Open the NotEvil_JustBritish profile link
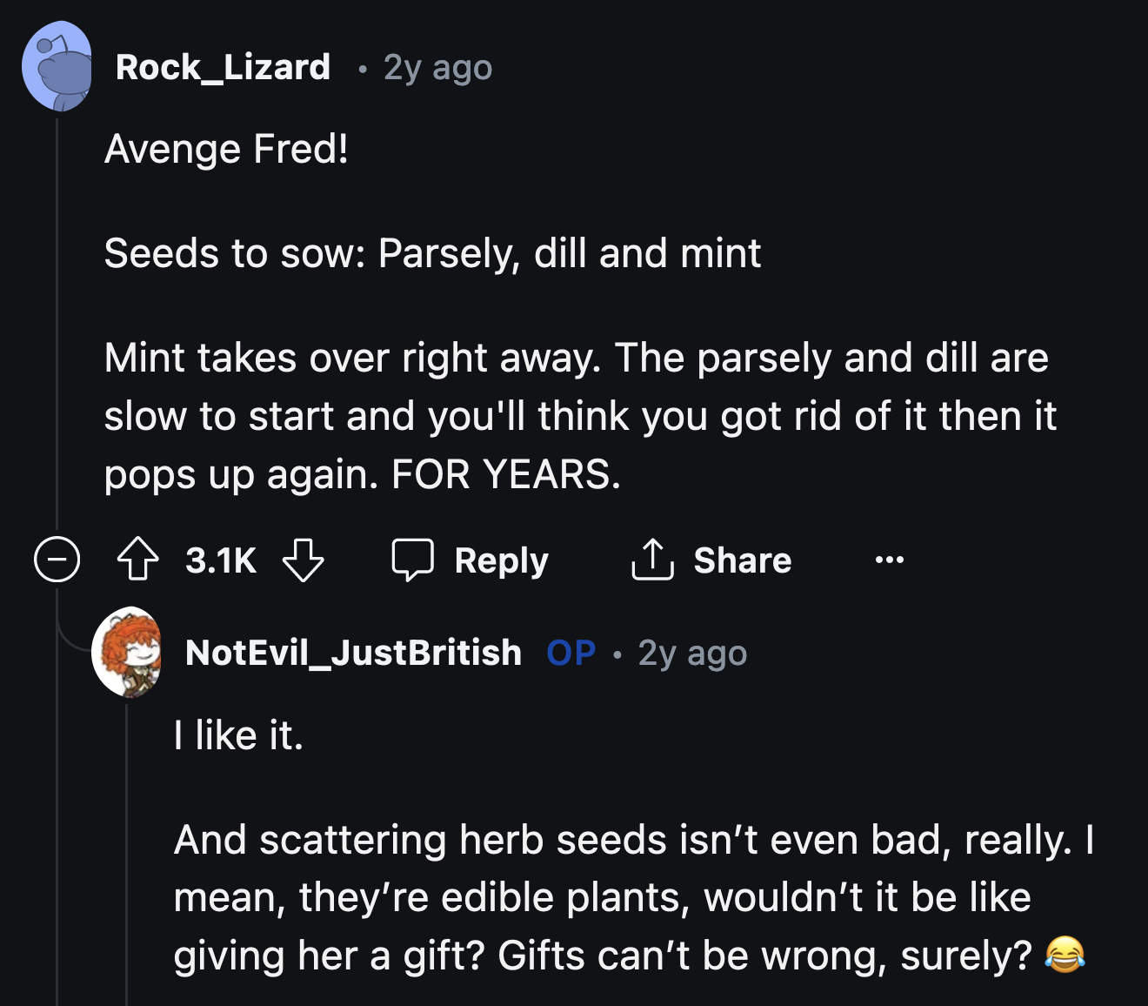Screen dimensions: 1148x1006 click(x=353, y=652)
